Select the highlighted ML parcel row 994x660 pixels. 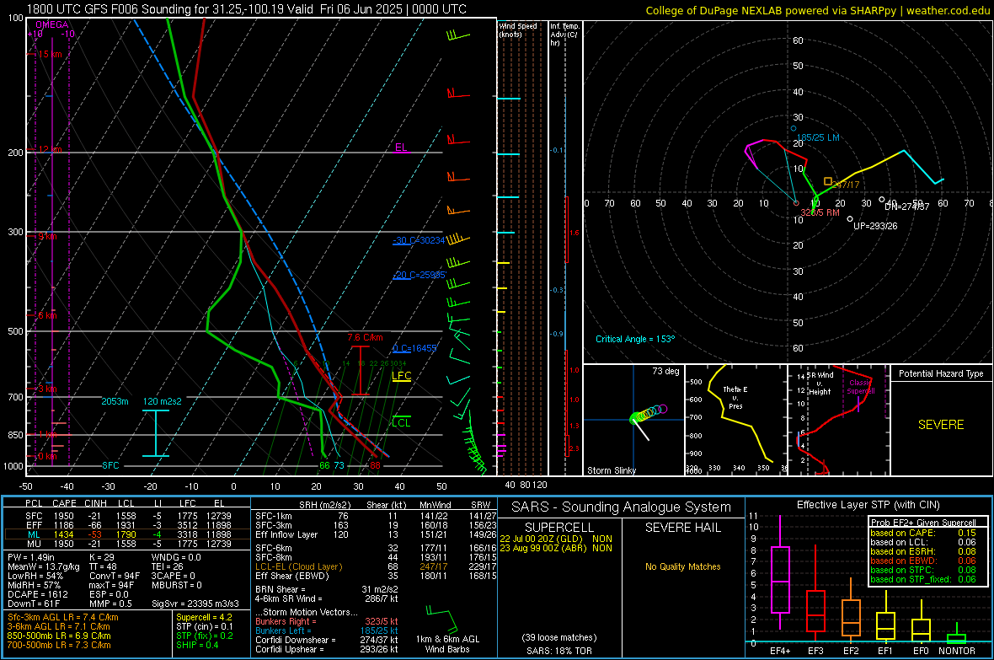click(x=126, y=534)
